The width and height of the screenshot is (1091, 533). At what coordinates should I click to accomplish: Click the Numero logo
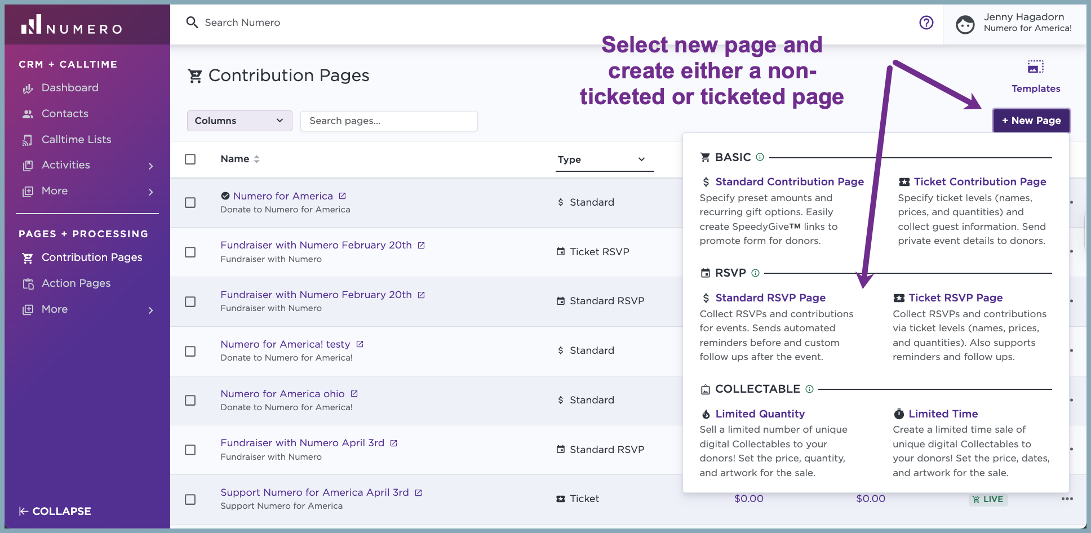72,25
